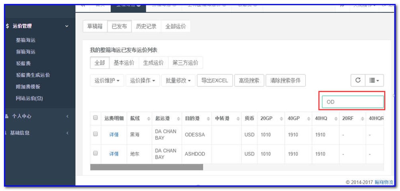This screenshot has height=191, width=400.
Task: Sort by 起运港 column arrows
Action: pos(178,119)
